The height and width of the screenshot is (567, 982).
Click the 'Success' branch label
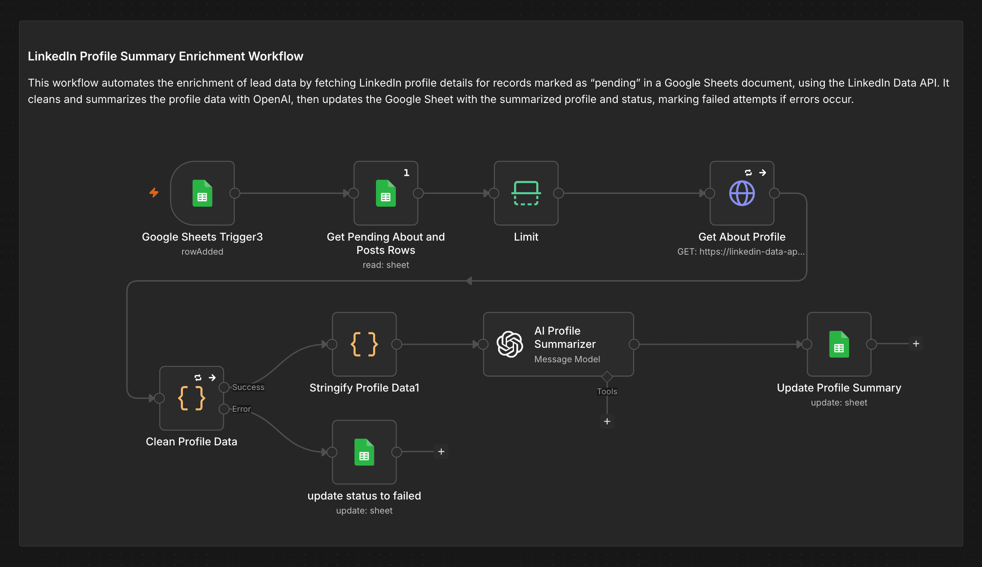point(248,387)
